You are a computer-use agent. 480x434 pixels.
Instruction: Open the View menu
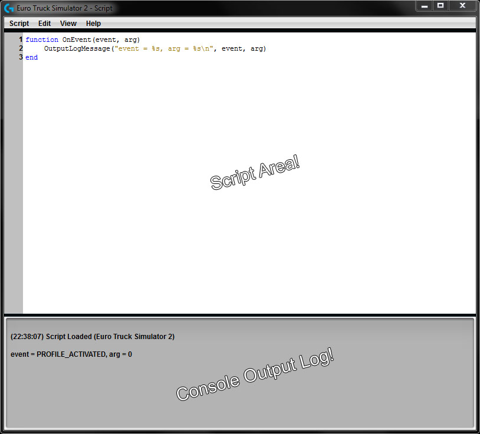[68, 23]
